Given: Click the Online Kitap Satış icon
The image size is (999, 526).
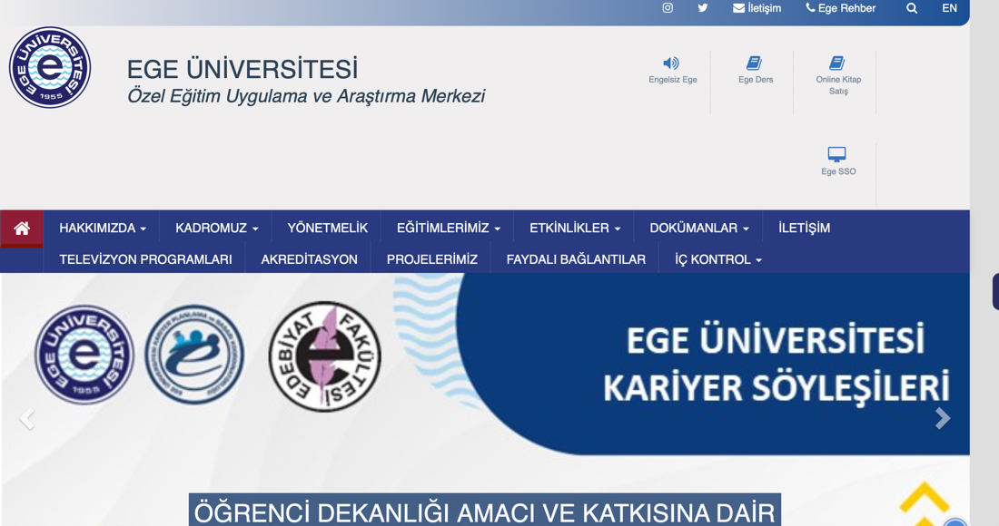Looking at the screenshot, I should 837,63.
